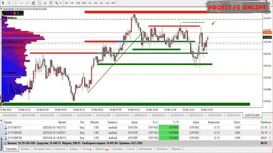Viewport: 273px width, 153px height.
Task: Open the AUDUSD,H1 chart tab
Action: coord(177,115)
